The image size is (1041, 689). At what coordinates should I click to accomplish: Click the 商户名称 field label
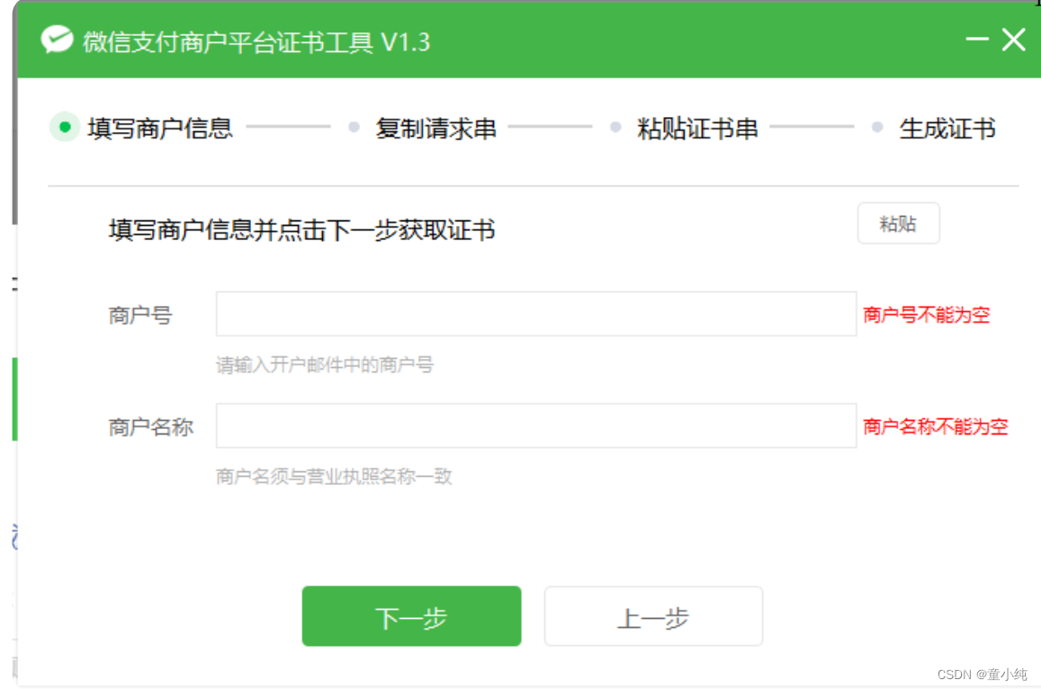click(150, 426)
